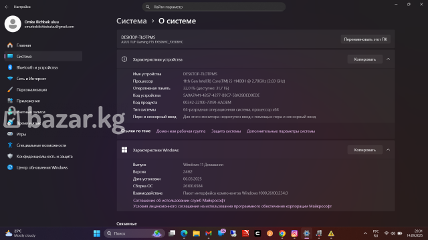Click the user account avatar
The height and width of the screenshot is (240, 428).
click(x=13, y=24)
